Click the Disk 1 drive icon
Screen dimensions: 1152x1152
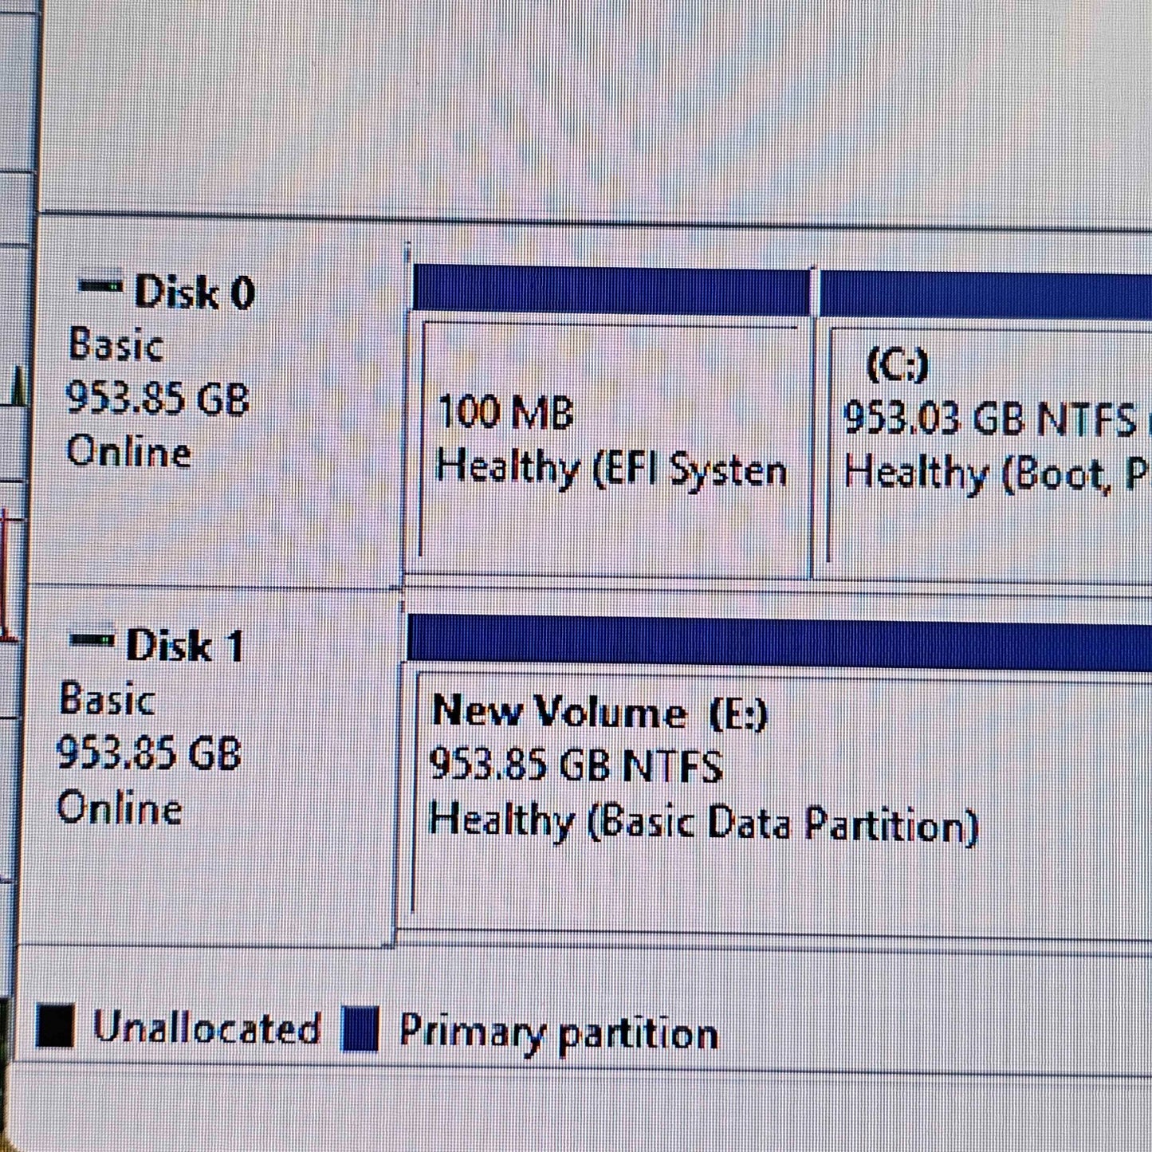(92, 639)
